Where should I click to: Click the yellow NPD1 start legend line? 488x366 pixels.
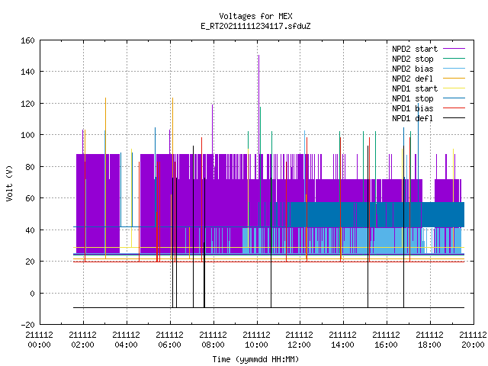tap(454, 88)
